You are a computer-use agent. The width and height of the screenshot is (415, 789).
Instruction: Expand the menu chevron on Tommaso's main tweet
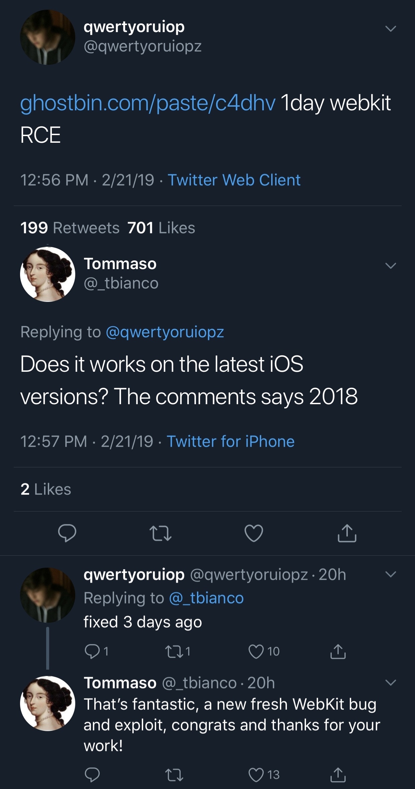click(x=391, y=266)
